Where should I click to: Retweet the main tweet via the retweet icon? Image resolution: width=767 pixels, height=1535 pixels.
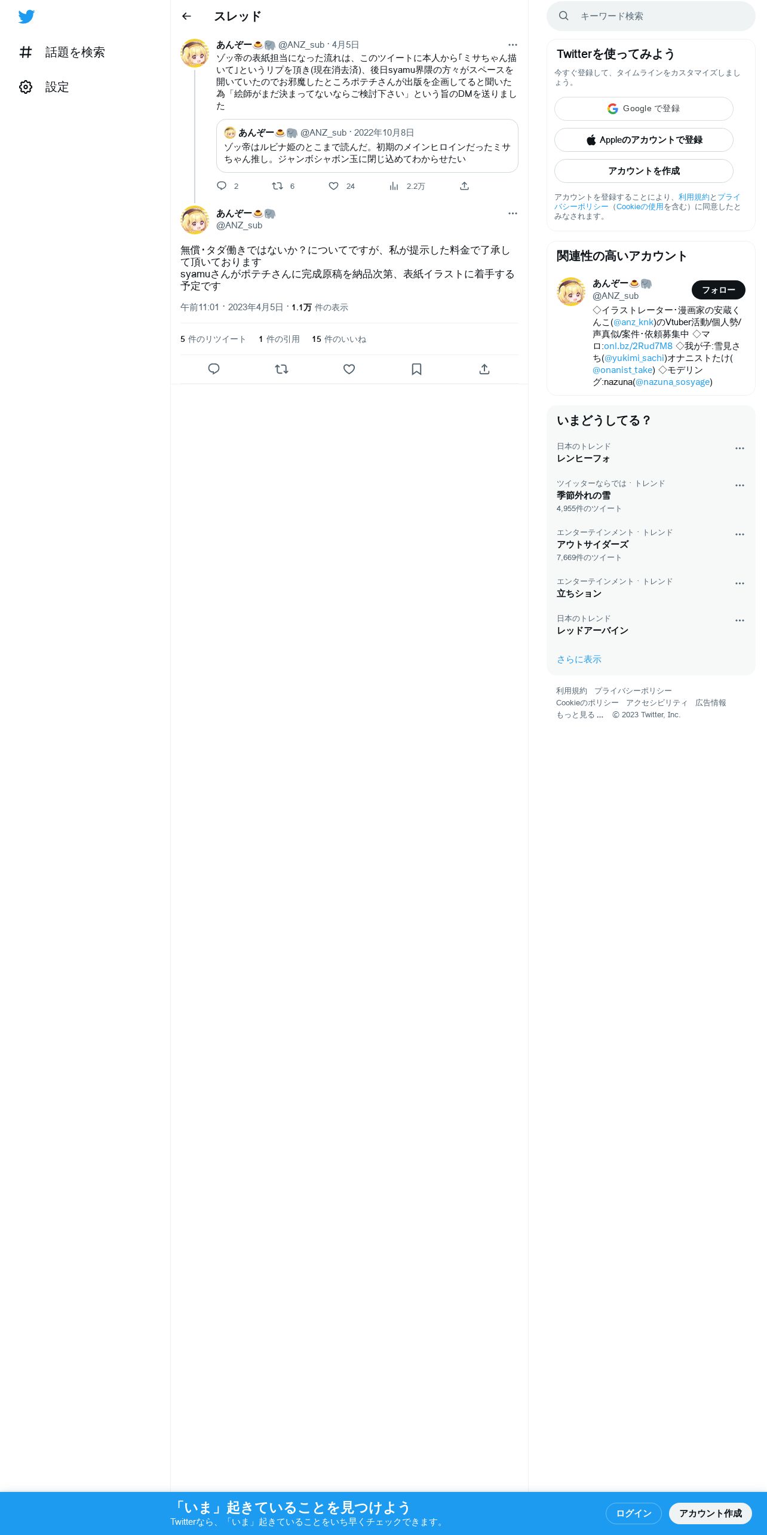click(281, 369)
